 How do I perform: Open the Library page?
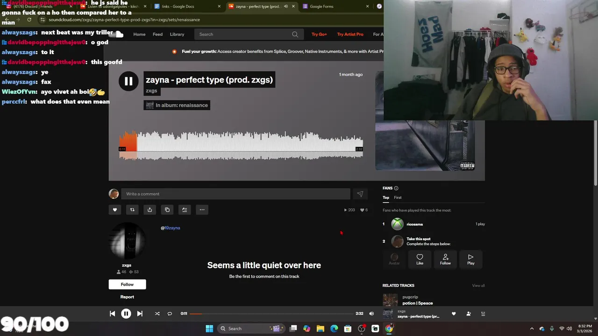[x=177, y=34]
